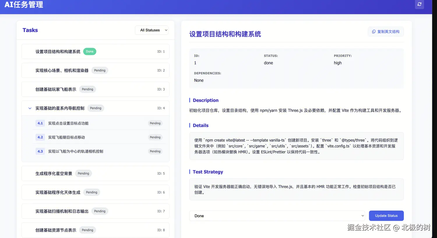Click the ID: 5 label
This screenshot has width=437, height=238.
(161, 173)
